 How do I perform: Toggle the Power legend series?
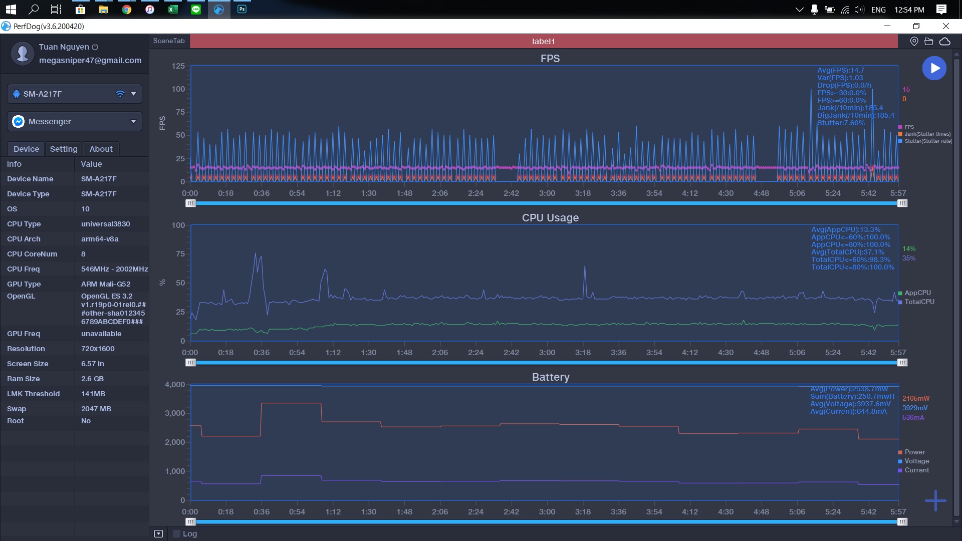click(x=914, y=452)
